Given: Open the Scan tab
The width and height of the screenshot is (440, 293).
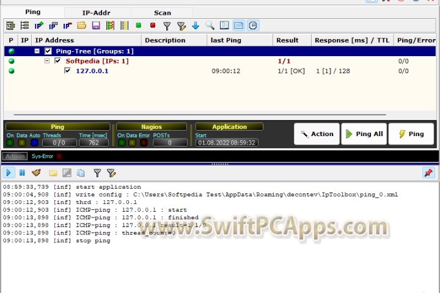Looking at the screenshot, I should (162, 13).
